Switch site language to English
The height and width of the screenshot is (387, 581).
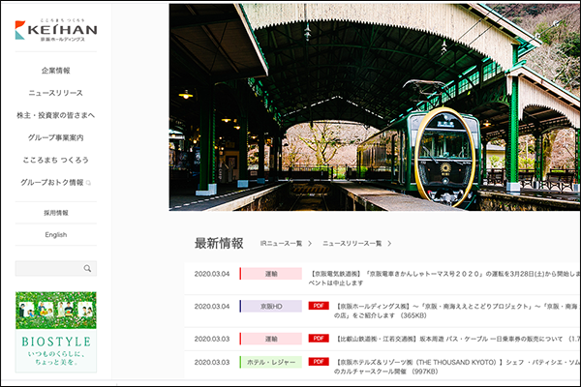point(55,234)
